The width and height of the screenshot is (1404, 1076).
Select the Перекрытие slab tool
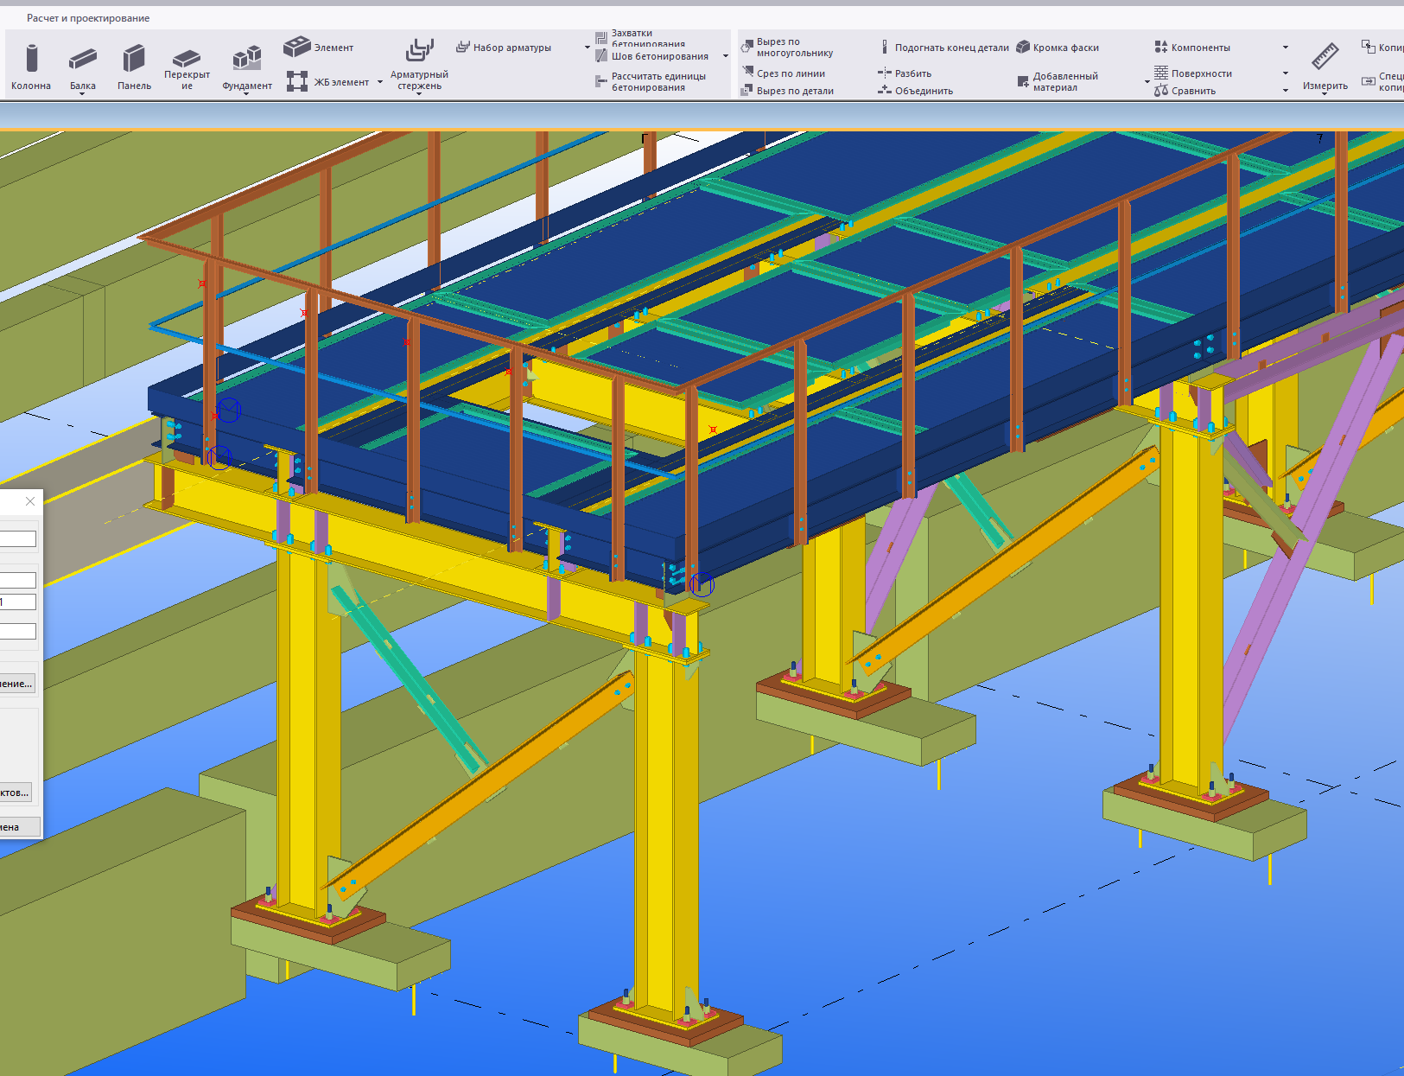[187, 66]
